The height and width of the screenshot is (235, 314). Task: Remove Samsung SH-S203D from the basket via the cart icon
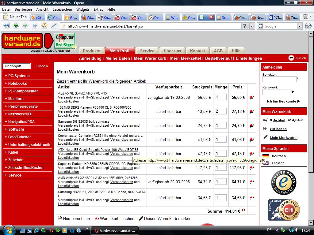point(252,126)
